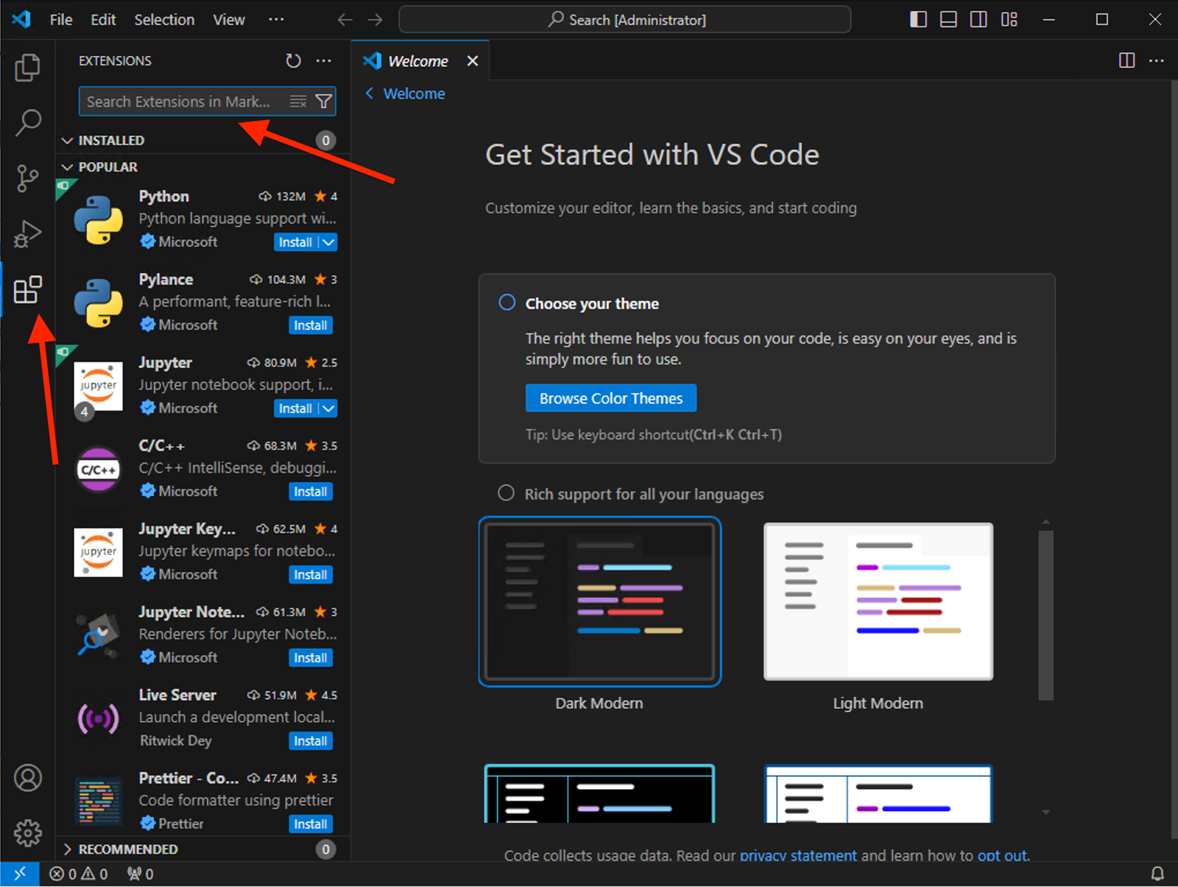Click the Browse Color Themes button
1178x887 pixels.
pyautogui.click(x=610, y=397)
